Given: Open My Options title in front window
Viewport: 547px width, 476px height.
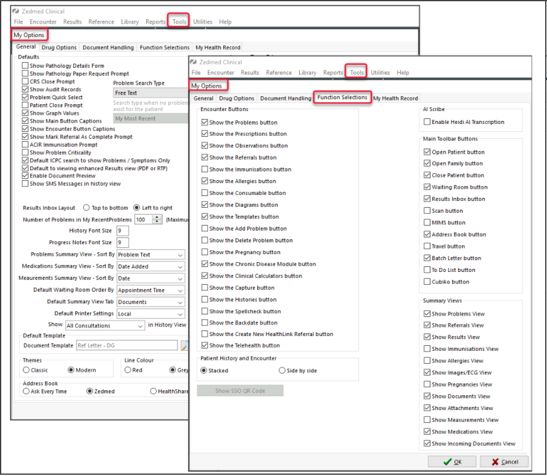Looking at the screenshot, I should click(208, 86).
